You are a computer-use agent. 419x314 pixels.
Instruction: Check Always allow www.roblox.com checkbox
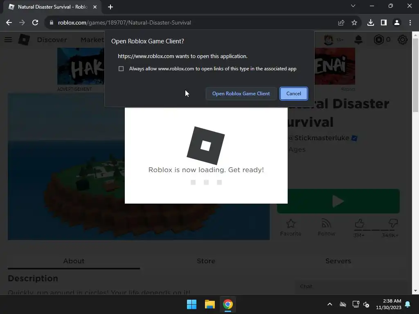(121, 69)
